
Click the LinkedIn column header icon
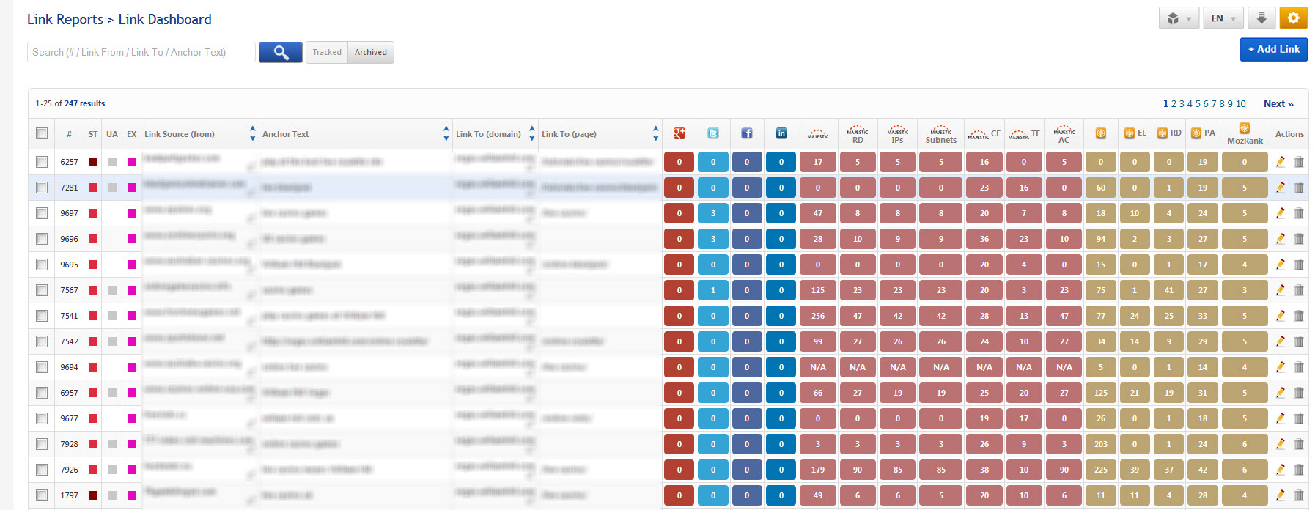tap(781, 133)
